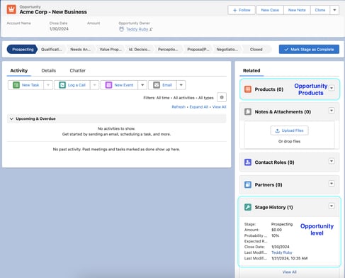
Task: Switch to the Activity tab
Action: (x=19, y=70)
